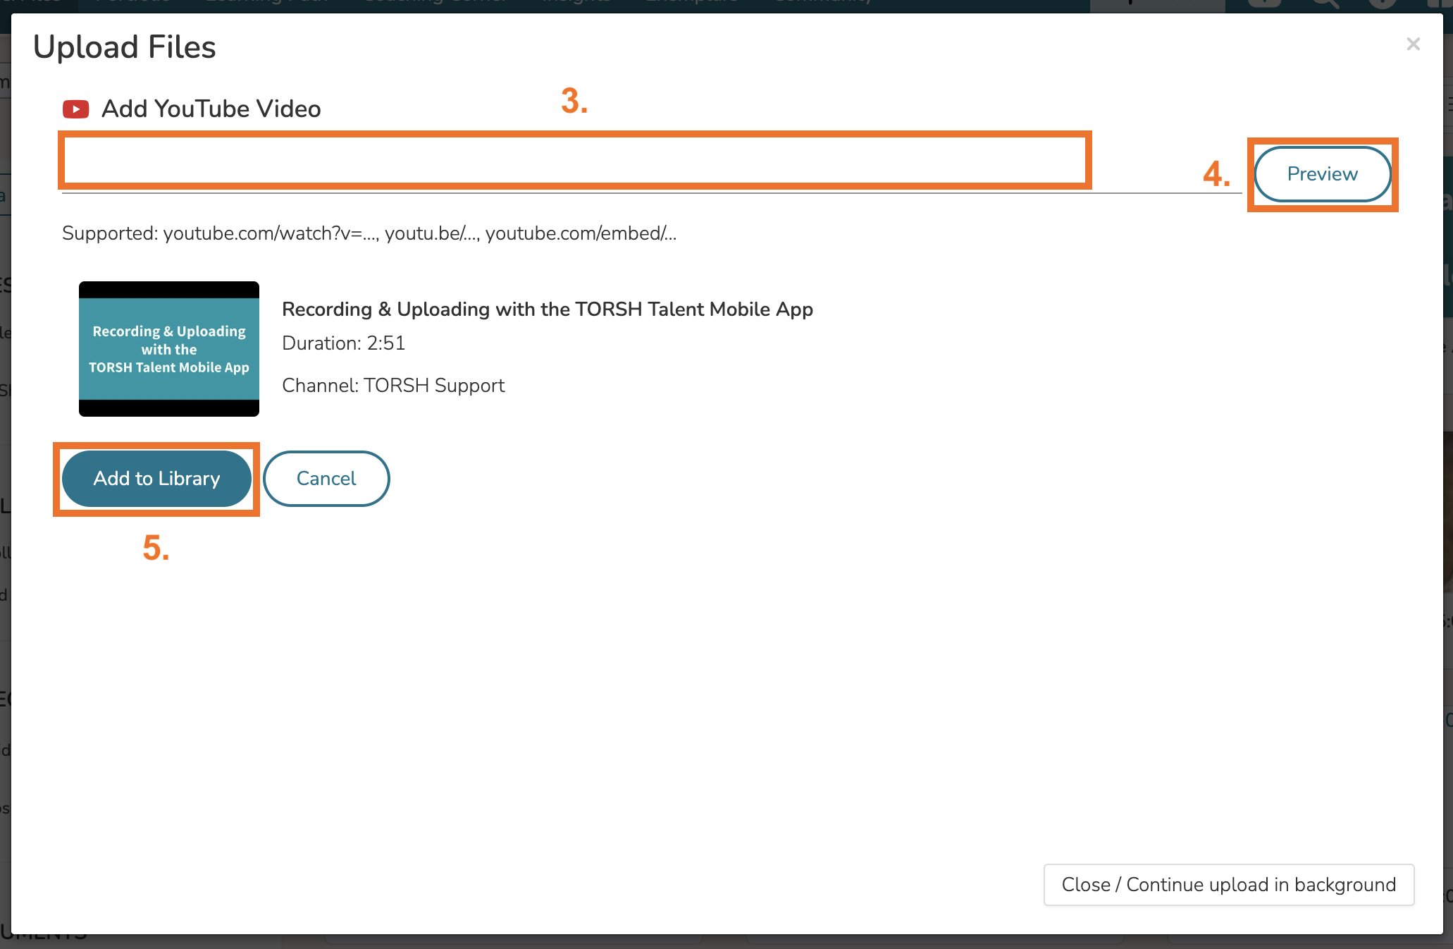Image resolution: width=1453 pixels, height=949 pixels.
Task: Cancel adding the YouTube video
Action: 326,479
